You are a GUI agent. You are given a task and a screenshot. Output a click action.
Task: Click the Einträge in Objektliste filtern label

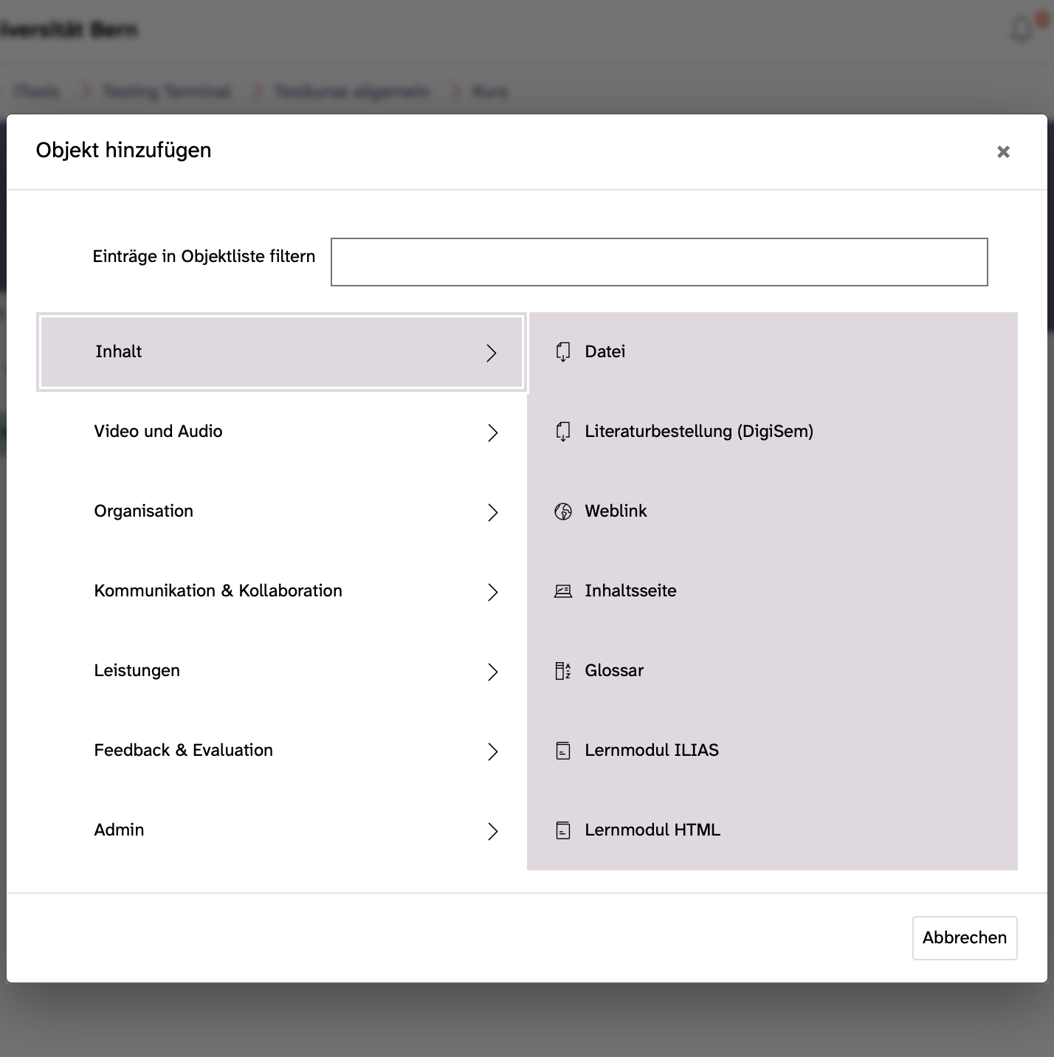click(204, 257)
